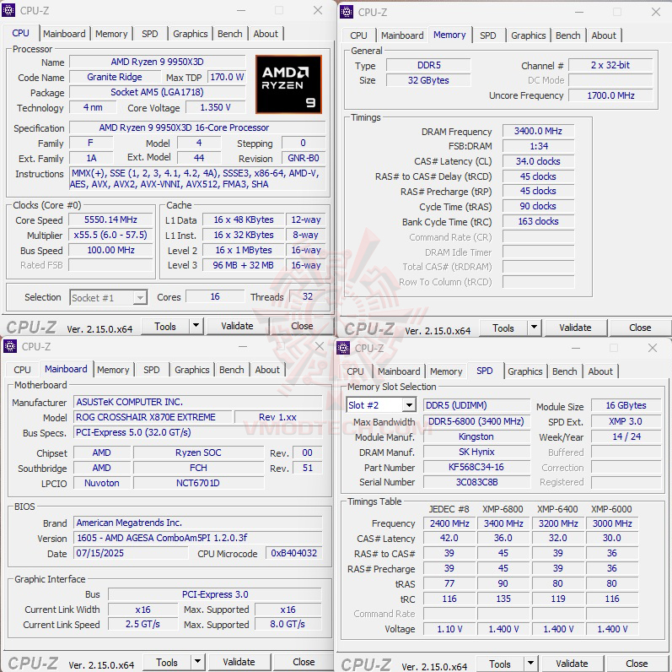
Task: Click the Serial Number value 3C083C8B
Action: pos(476,482)
